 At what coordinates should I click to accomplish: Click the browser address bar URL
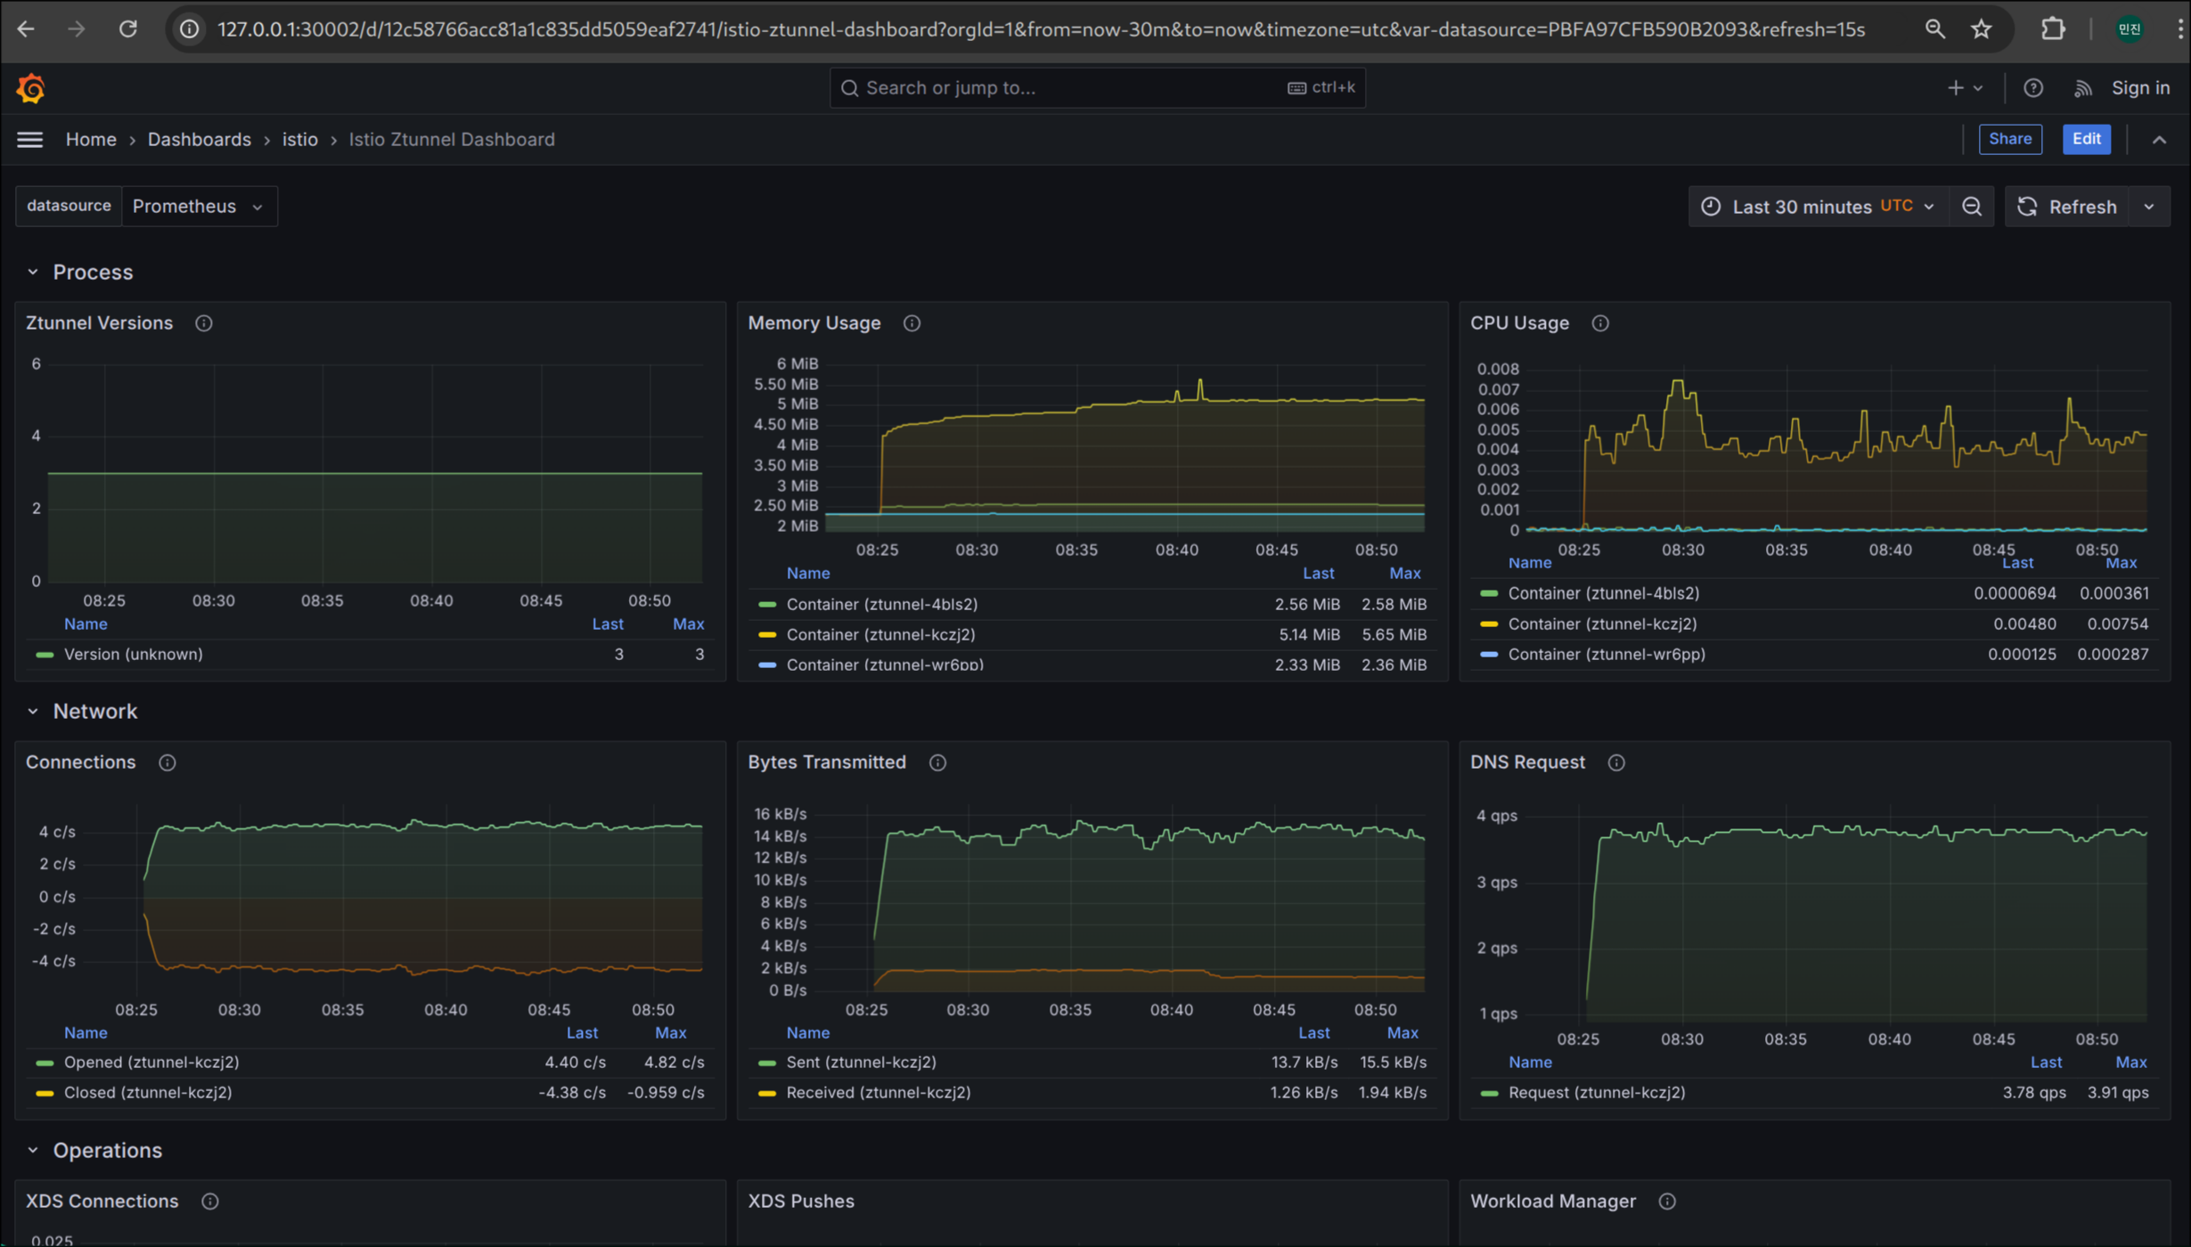[1041, 29]
